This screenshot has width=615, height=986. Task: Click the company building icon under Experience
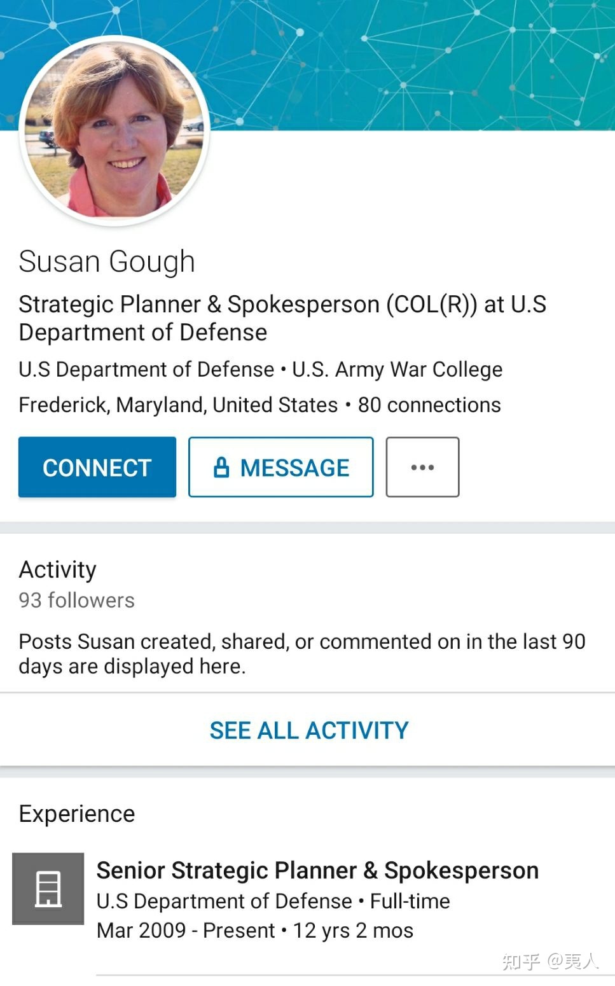point(48,889)
